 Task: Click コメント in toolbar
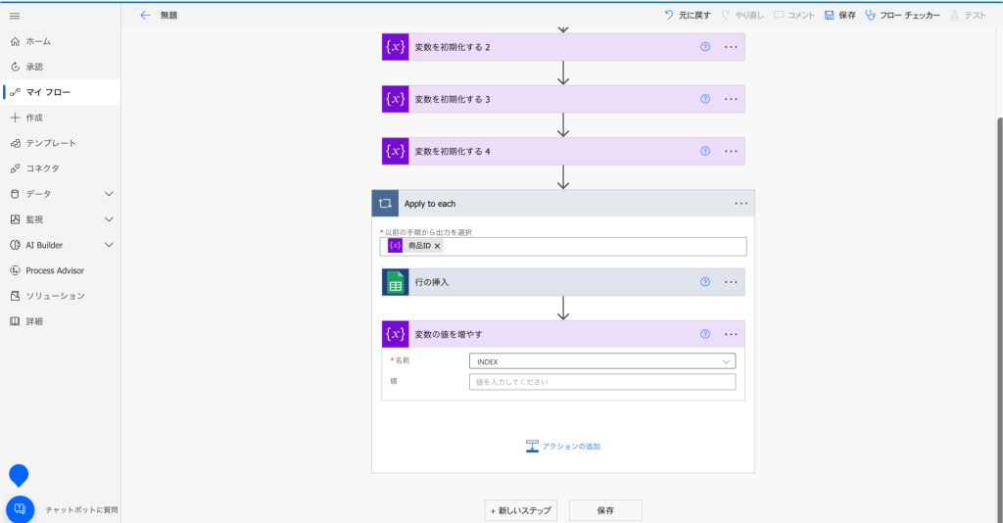793,16
